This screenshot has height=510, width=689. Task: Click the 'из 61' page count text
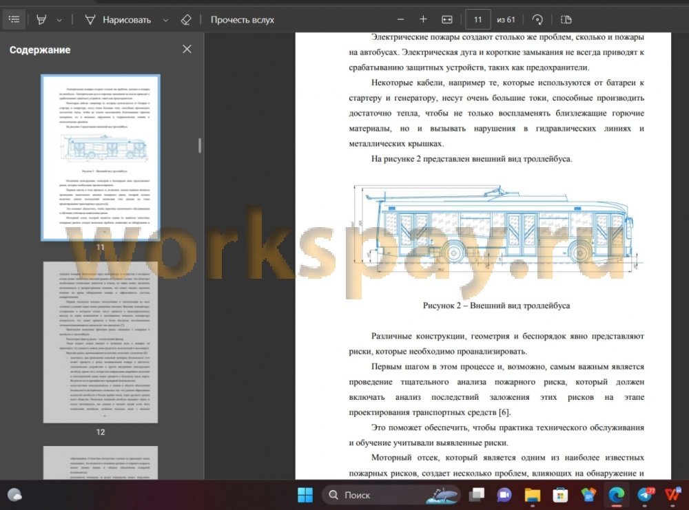tap(506, 20)
